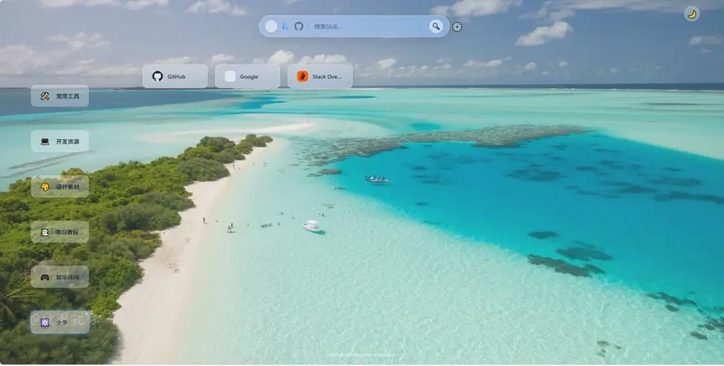Click the gamepad icon for 娱乐休闲
This screenshot has width=724, height=366.
coord(45,277)
